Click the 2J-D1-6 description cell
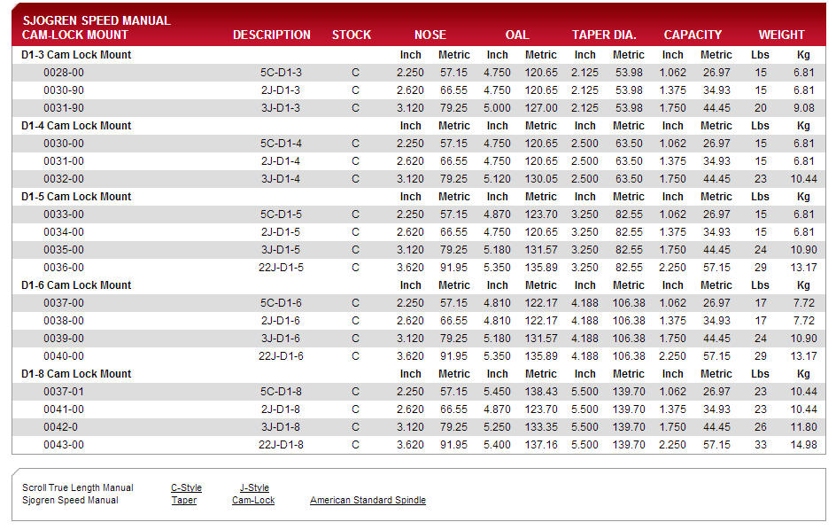This screenshot has width=836, height=530. (281, 321)
